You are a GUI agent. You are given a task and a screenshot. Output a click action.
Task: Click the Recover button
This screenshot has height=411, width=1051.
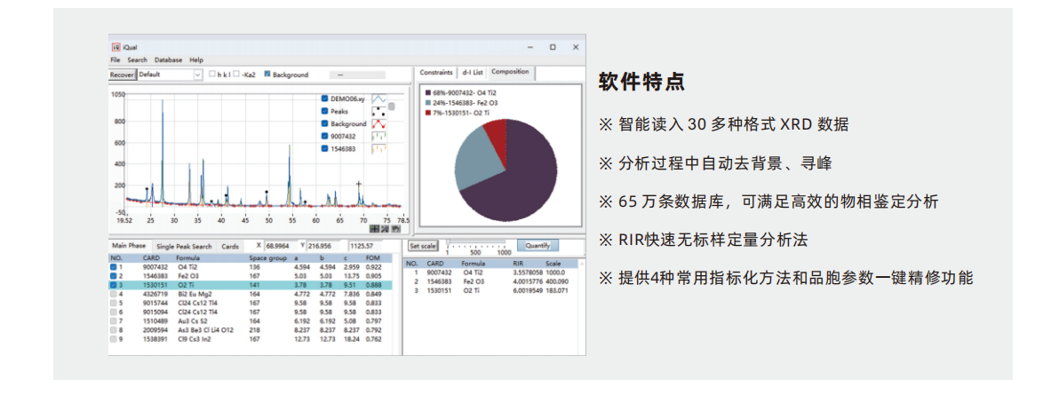(x=122, y=75)
